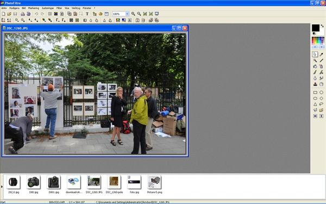Select the Eyedropper tool
The image size is (326, 204).
322,54
